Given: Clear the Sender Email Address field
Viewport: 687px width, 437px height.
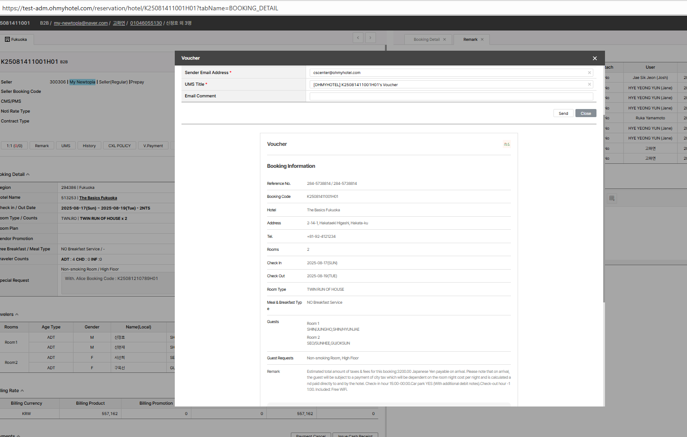Looking at the screenshot, I should click(x=589, y=73).
